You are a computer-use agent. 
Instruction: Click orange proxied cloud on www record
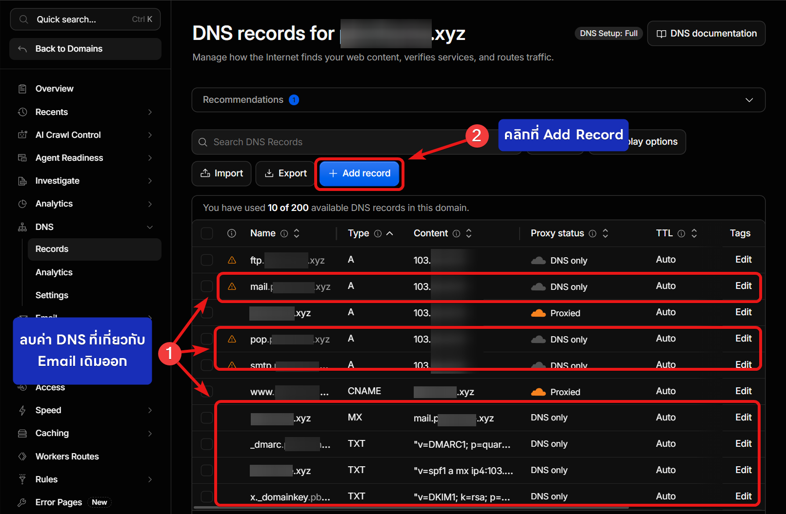click(538, 392)
